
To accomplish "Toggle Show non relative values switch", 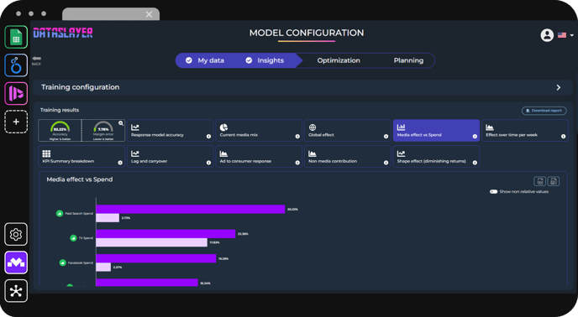I will point(494,191).
